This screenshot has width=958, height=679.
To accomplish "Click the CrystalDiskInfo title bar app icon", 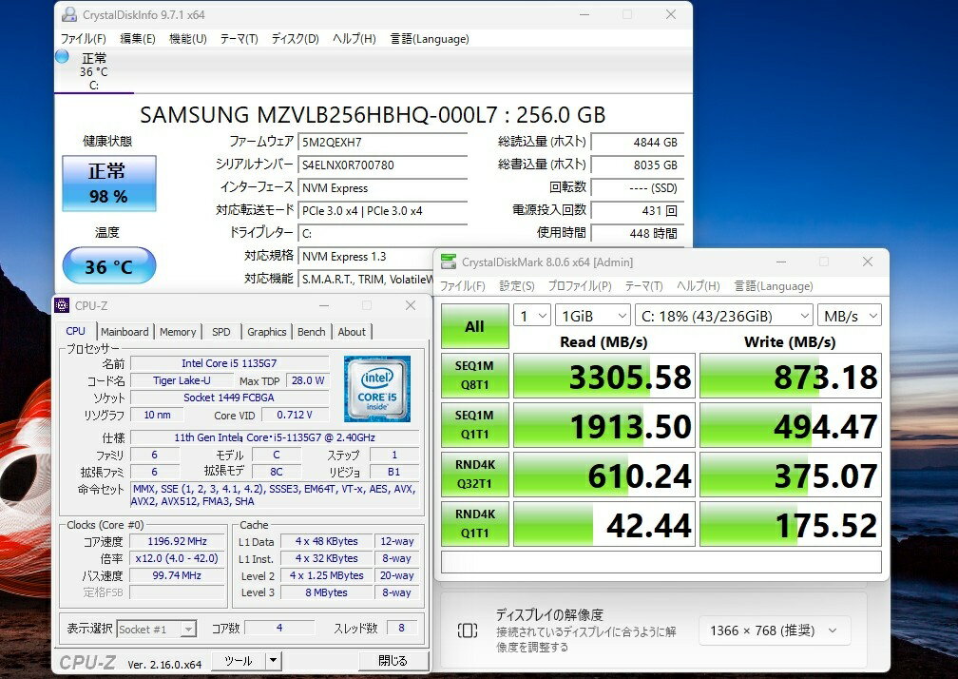I will [68, 15].
